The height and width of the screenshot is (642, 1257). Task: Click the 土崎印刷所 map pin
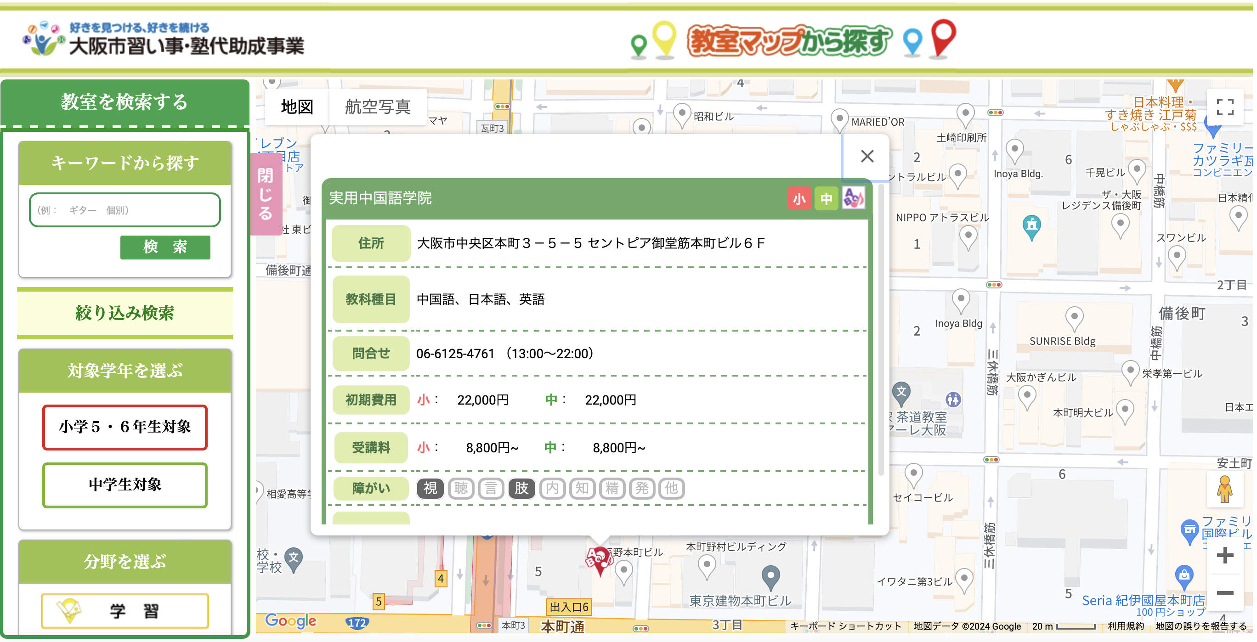click(x=965, y=115)
